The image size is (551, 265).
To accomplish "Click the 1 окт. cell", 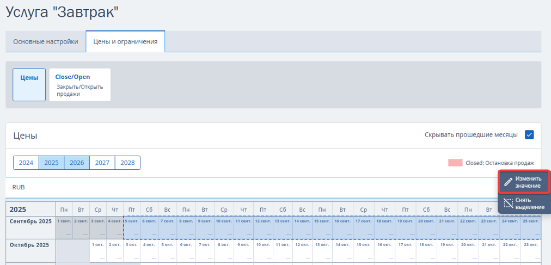I will [x=98, y=251].
